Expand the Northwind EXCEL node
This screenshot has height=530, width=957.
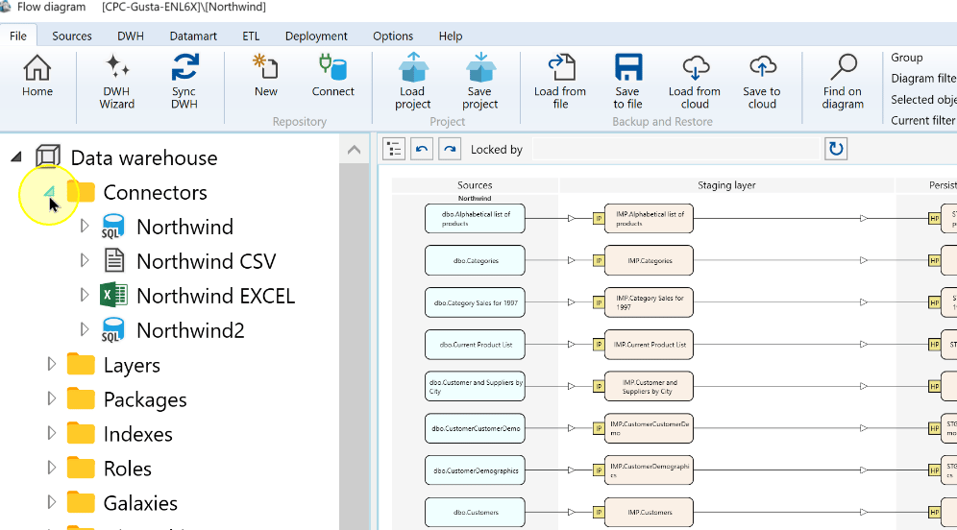coord(85,295)
